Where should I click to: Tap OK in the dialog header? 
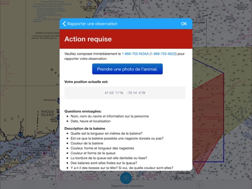[x=184, y=24]
